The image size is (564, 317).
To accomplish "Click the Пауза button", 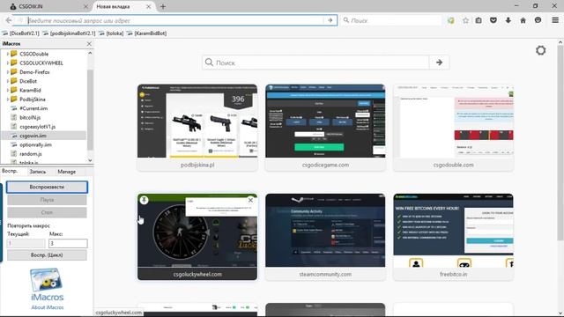I will tap(47, 200).
